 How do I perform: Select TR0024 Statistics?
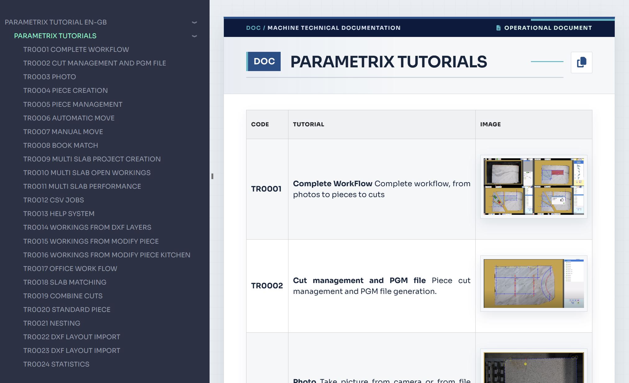[x=56, y=364]
